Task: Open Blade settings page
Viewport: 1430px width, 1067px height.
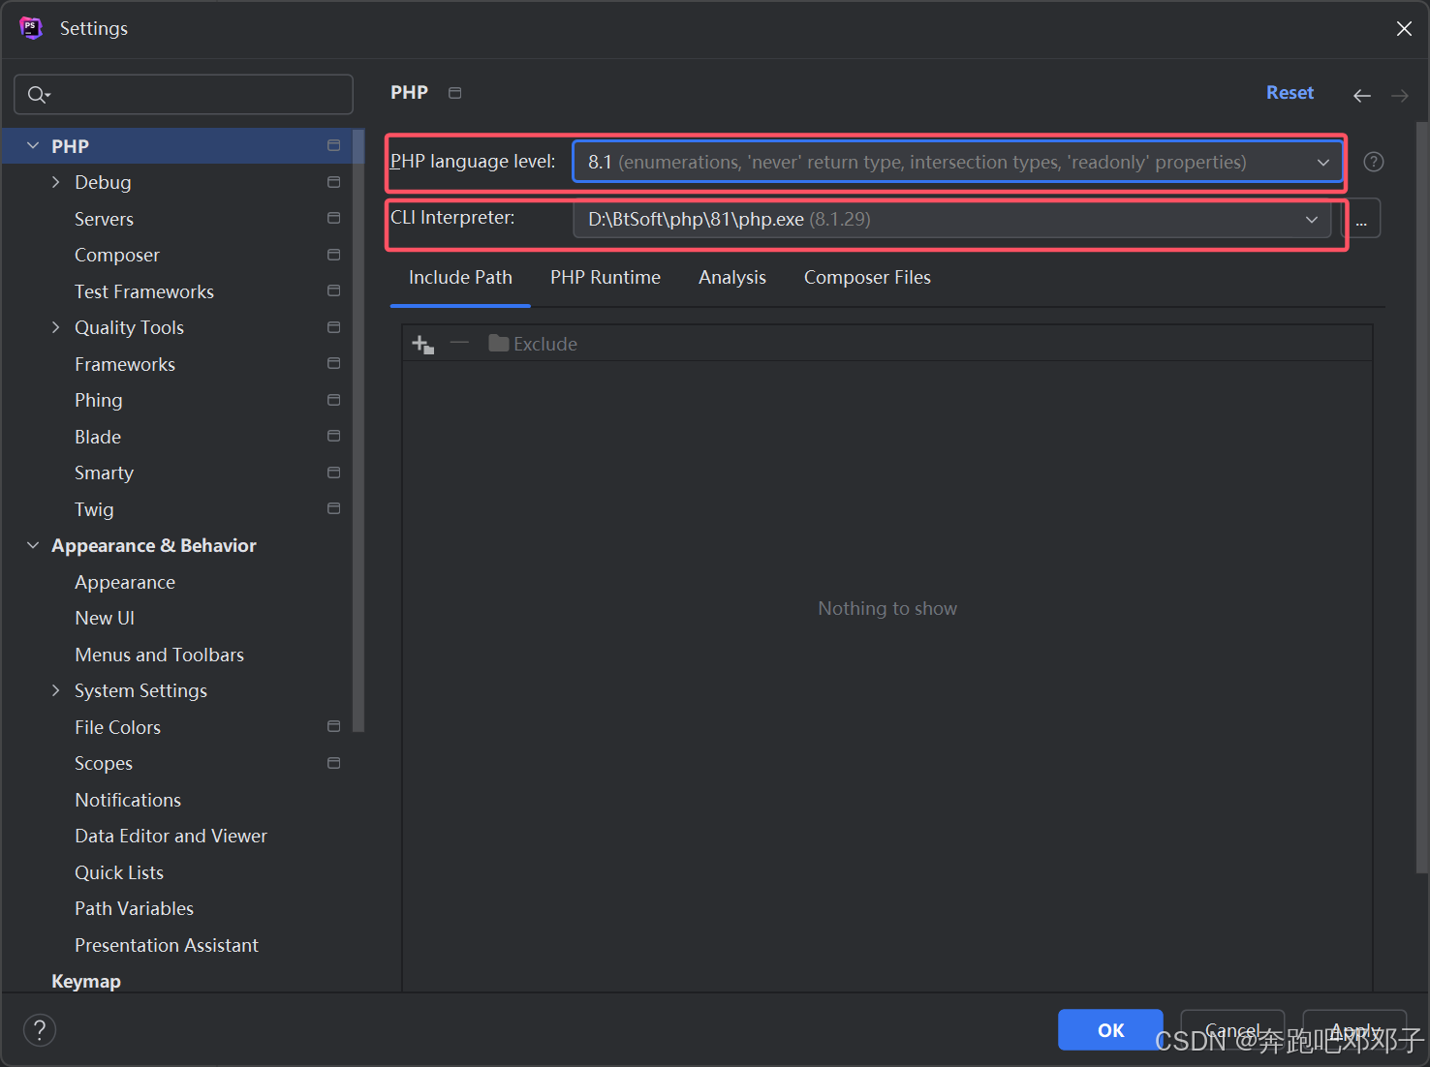Action: pos(98,437)
